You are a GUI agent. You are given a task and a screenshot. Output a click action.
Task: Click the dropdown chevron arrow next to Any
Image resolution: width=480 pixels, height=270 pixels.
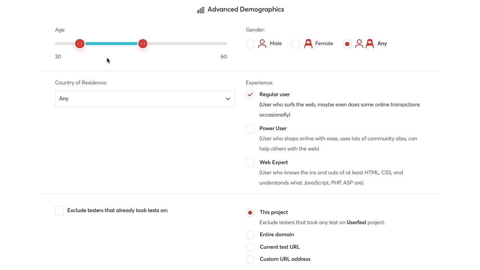coord(228,99)
